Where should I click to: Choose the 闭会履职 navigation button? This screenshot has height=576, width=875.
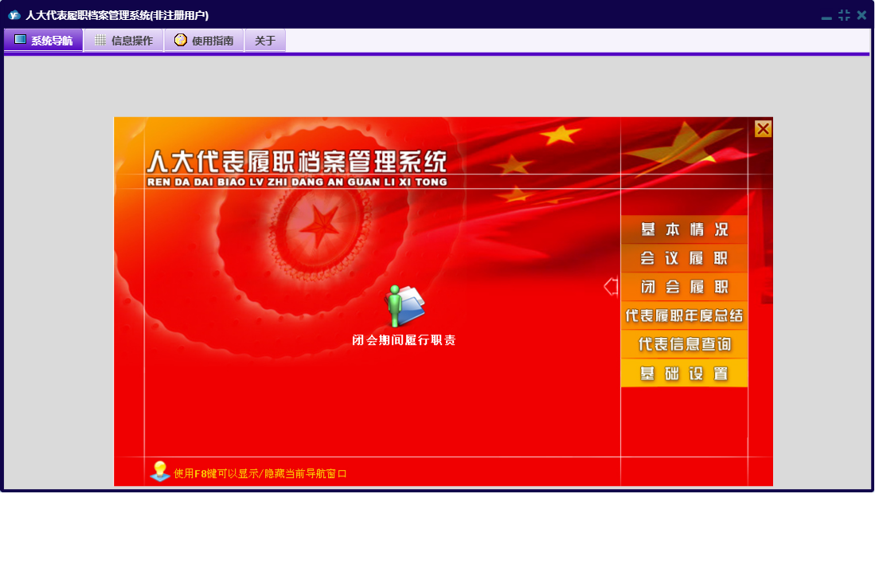(x=684, y=287)
